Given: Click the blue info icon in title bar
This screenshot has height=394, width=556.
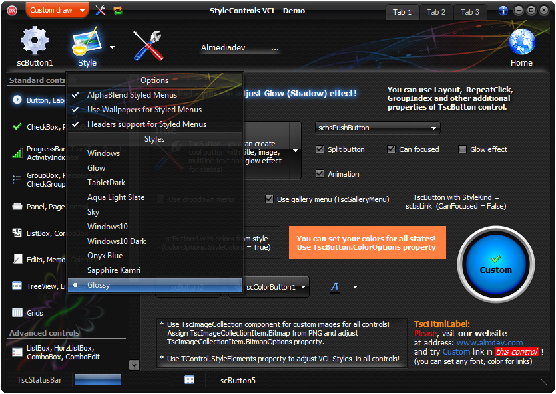Looking at the screenshot, I should (x=503, y=11).
